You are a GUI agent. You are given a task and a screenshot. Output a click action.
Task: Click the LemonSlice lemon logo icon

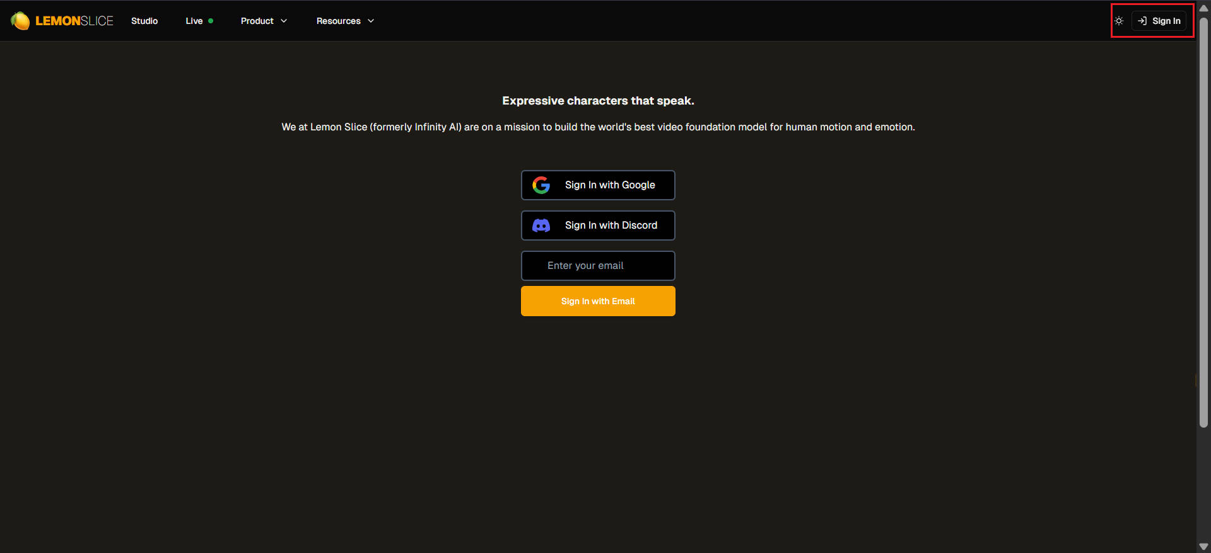(x=20, y=21)
